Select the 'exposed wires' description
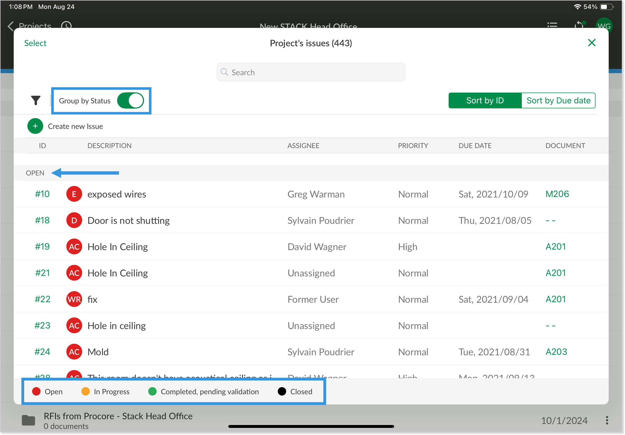625x435 pixels. click(x=117, y=194)
